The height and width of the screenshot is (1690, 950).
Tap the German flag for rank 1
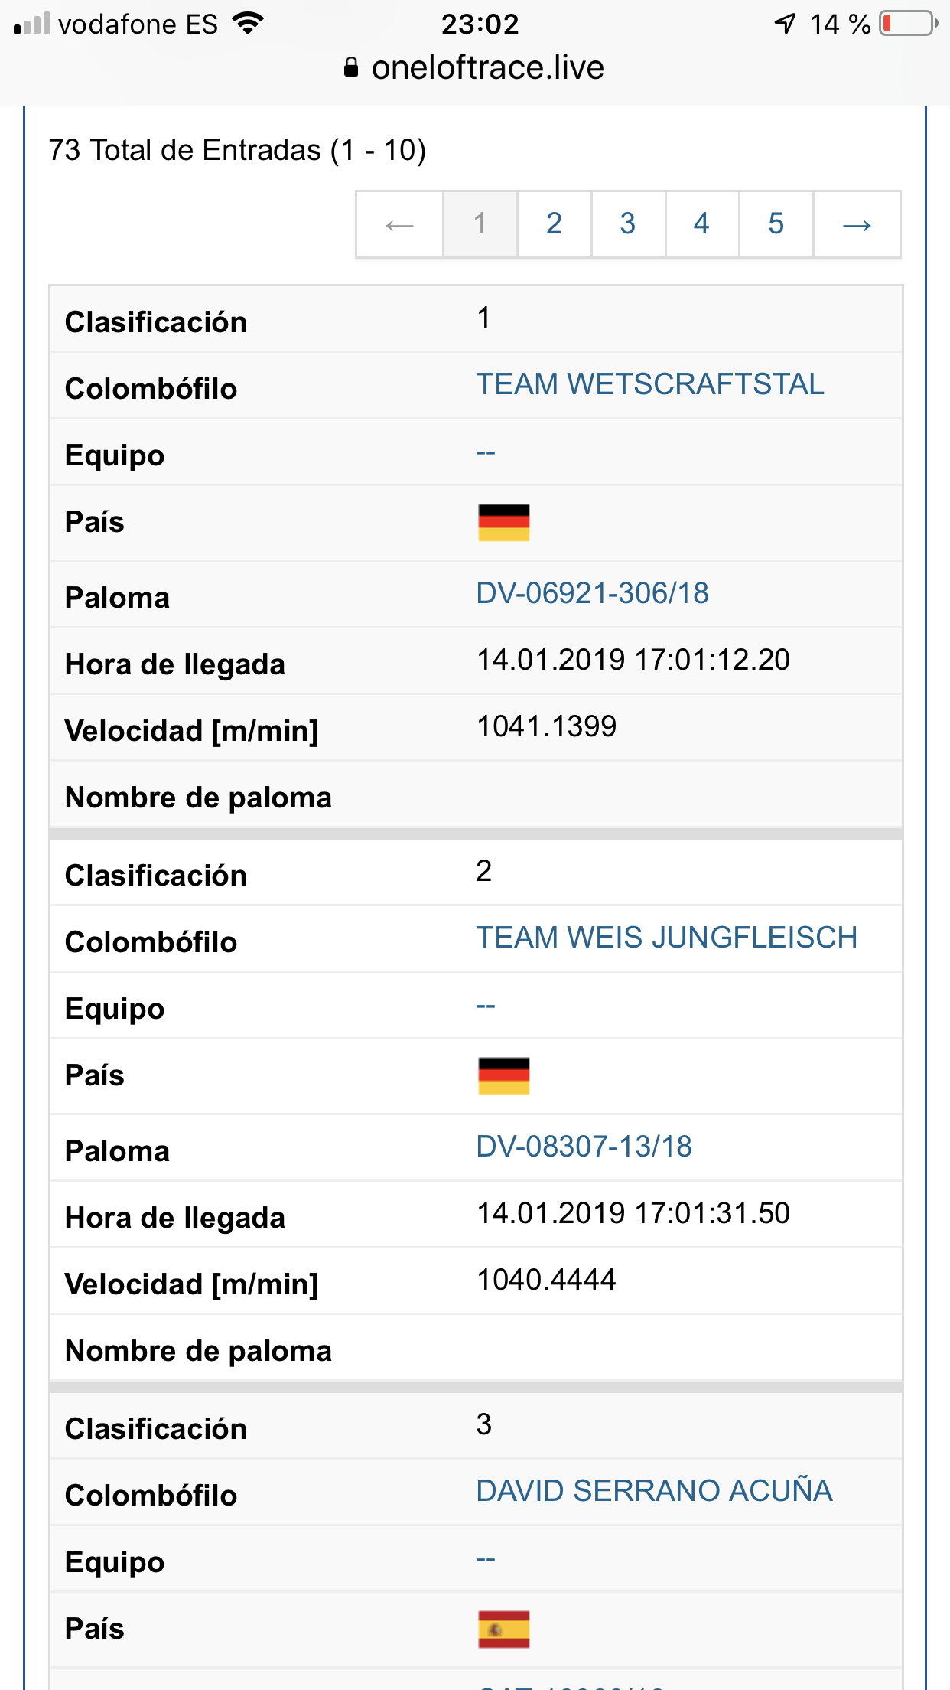click(503, 523)
